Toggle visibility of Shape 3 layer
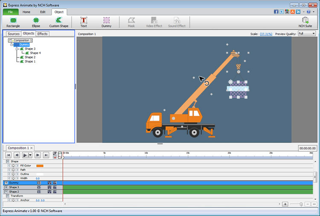The height and width of the screenshot is (216, 320). tap(39, 187)
